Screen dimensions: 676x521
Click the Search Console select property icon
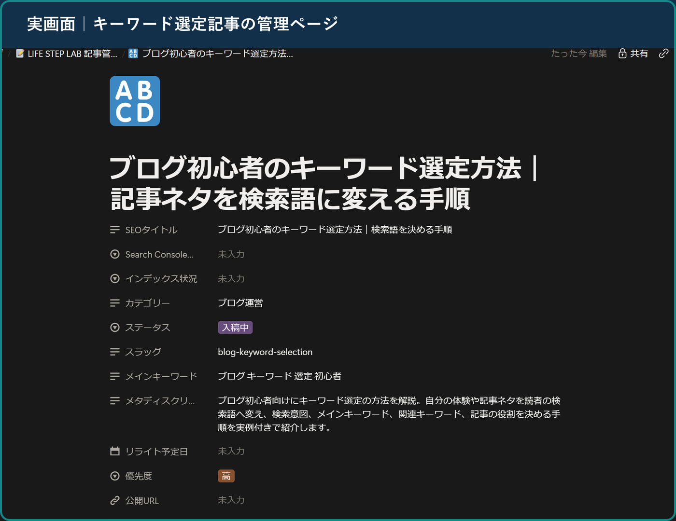coord(115,254)
